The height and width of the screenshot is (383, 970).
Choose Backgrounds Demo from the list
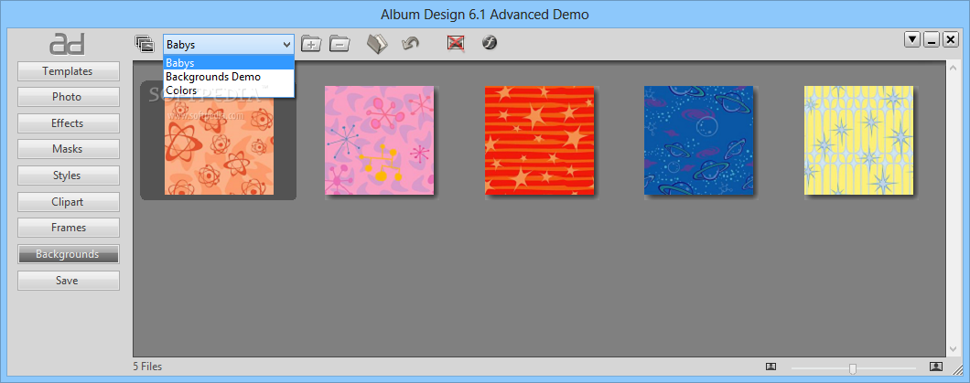(x=229, y=77)
